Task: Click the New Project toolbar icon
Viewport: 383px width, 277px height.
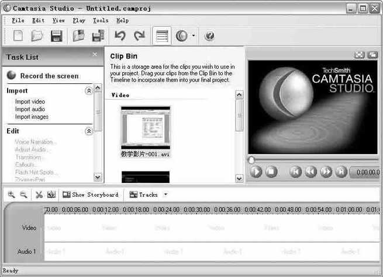Action: pos(18,36)
